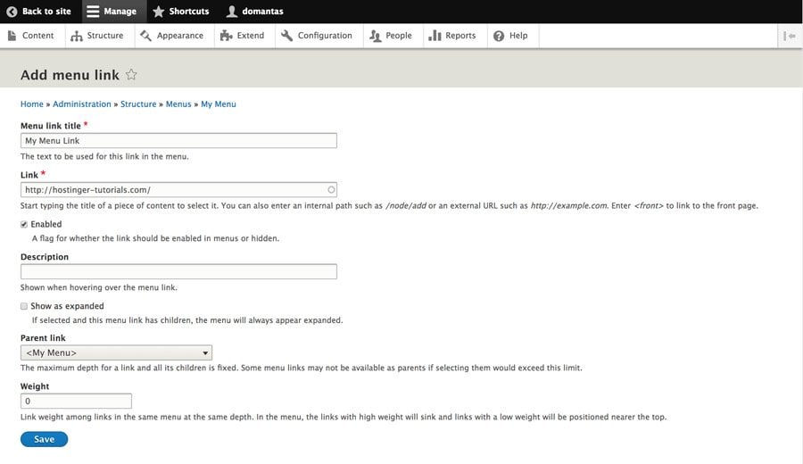Image resolution: width=803 pixels, height=464 pixels.
Task: Open the Help menu label
Action: click(518, 36)
